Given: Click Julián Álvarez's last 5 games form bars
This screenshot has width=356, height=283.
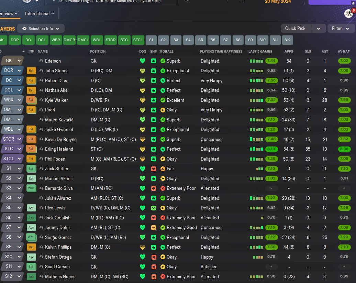Looking at the screenshot, I should pyautogui.click(x=256, y=198).
